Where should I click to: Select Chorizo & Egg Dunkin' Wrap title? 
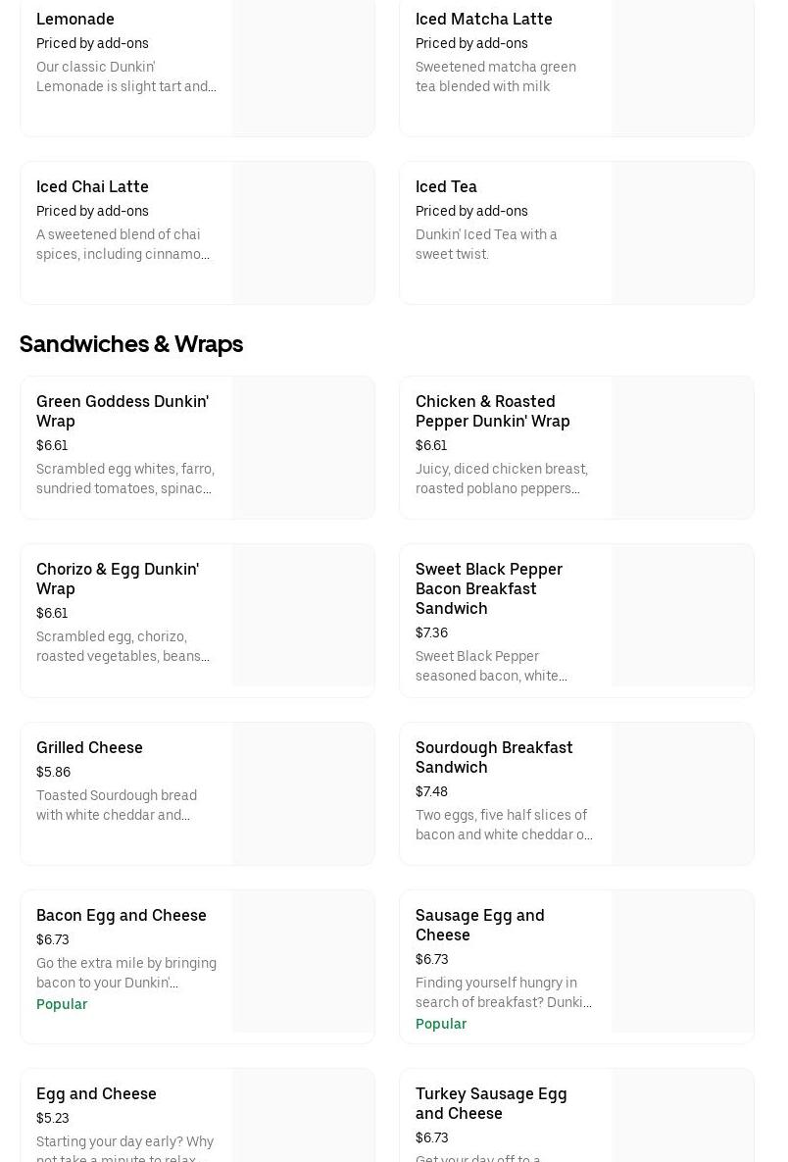[117, 579]
